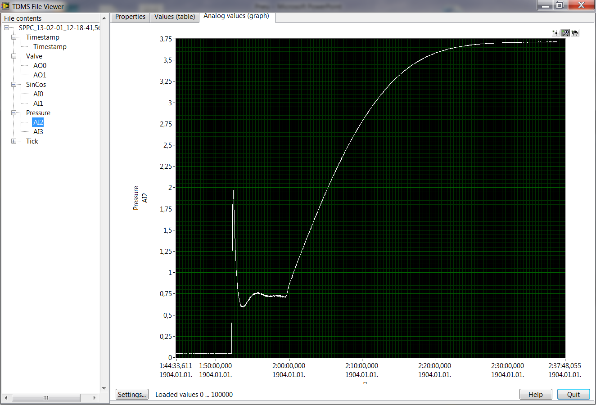Click the Y-axis value 2 label
The image size is (596, 405).
(x=170, y=188)
